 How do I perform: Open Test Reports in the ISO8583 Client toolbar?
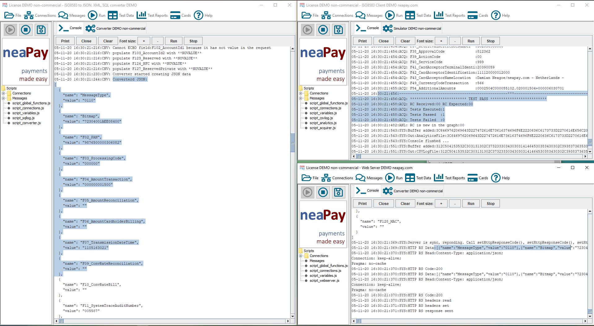(x=449, y=15)
